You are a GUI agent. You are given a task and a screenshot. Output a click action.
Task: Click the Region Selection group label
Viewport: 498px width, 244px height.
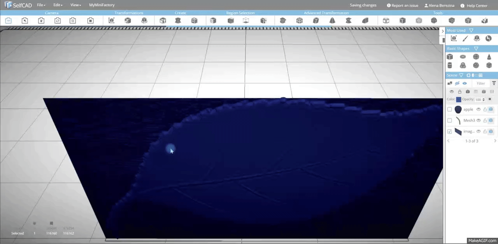click(x=240, y=13)
